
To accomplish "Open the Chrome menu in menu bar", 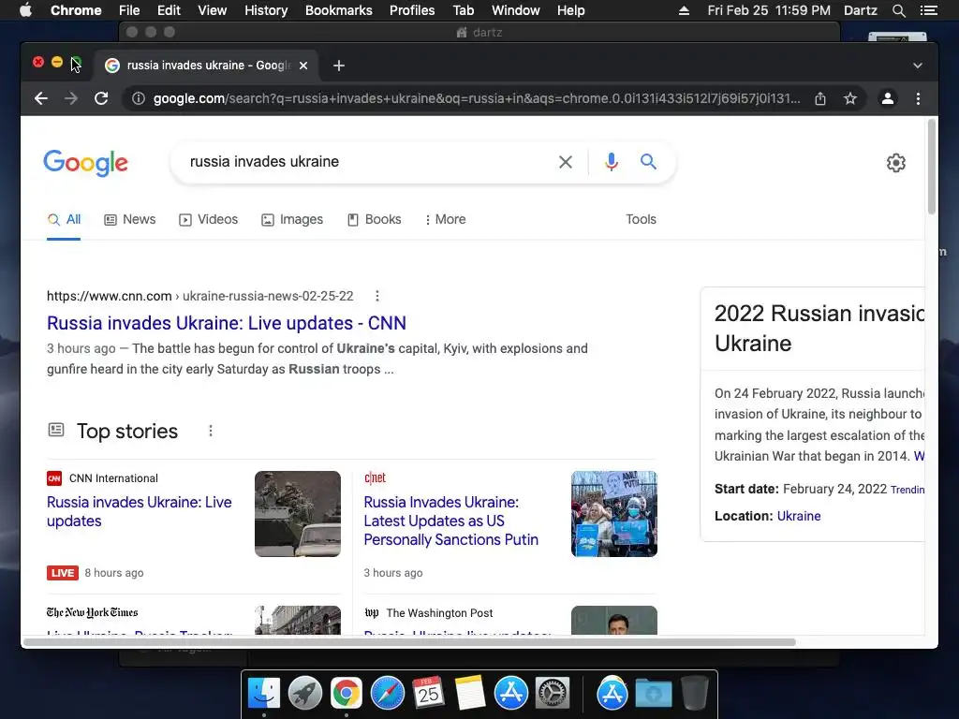I will coord(76,10).
